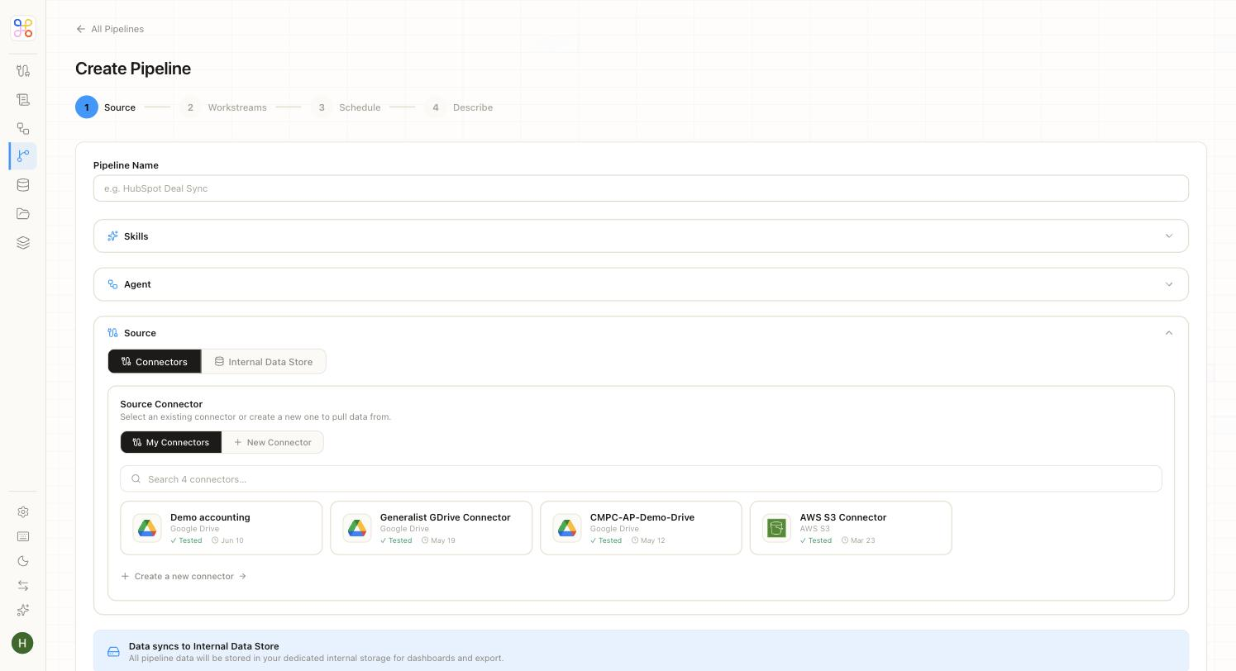Select the My Connectors tab
The image size is (1236, 671).
[x=171, y=442]
